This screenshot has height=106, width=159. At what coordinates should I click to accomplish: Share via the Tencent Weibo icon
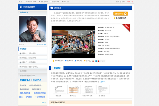coord(96,61)
